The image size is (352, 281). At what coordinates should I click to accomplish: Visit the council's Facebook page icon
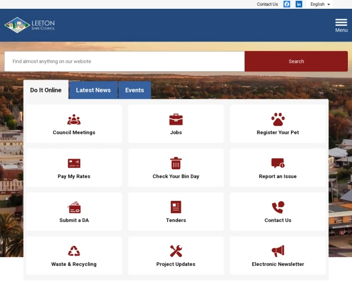287,4
